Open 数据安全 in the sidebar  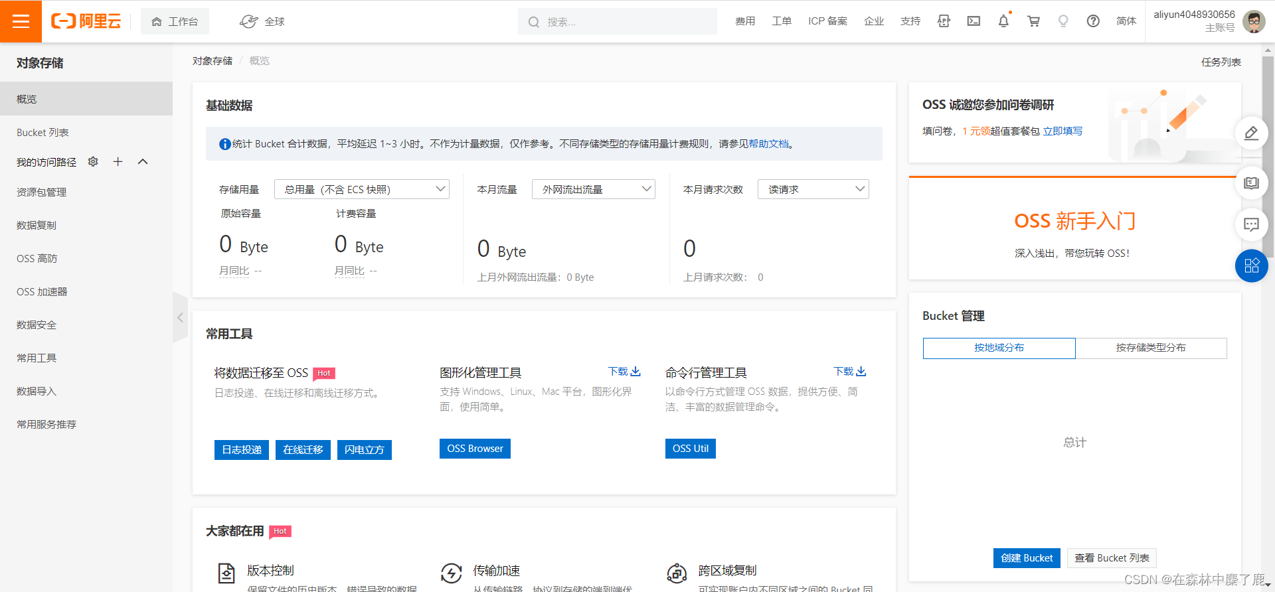click(x=86, y=325)
